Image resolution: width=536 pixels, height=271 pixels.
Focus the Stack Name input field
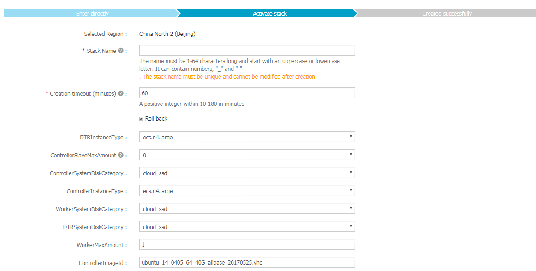[247, 51]
